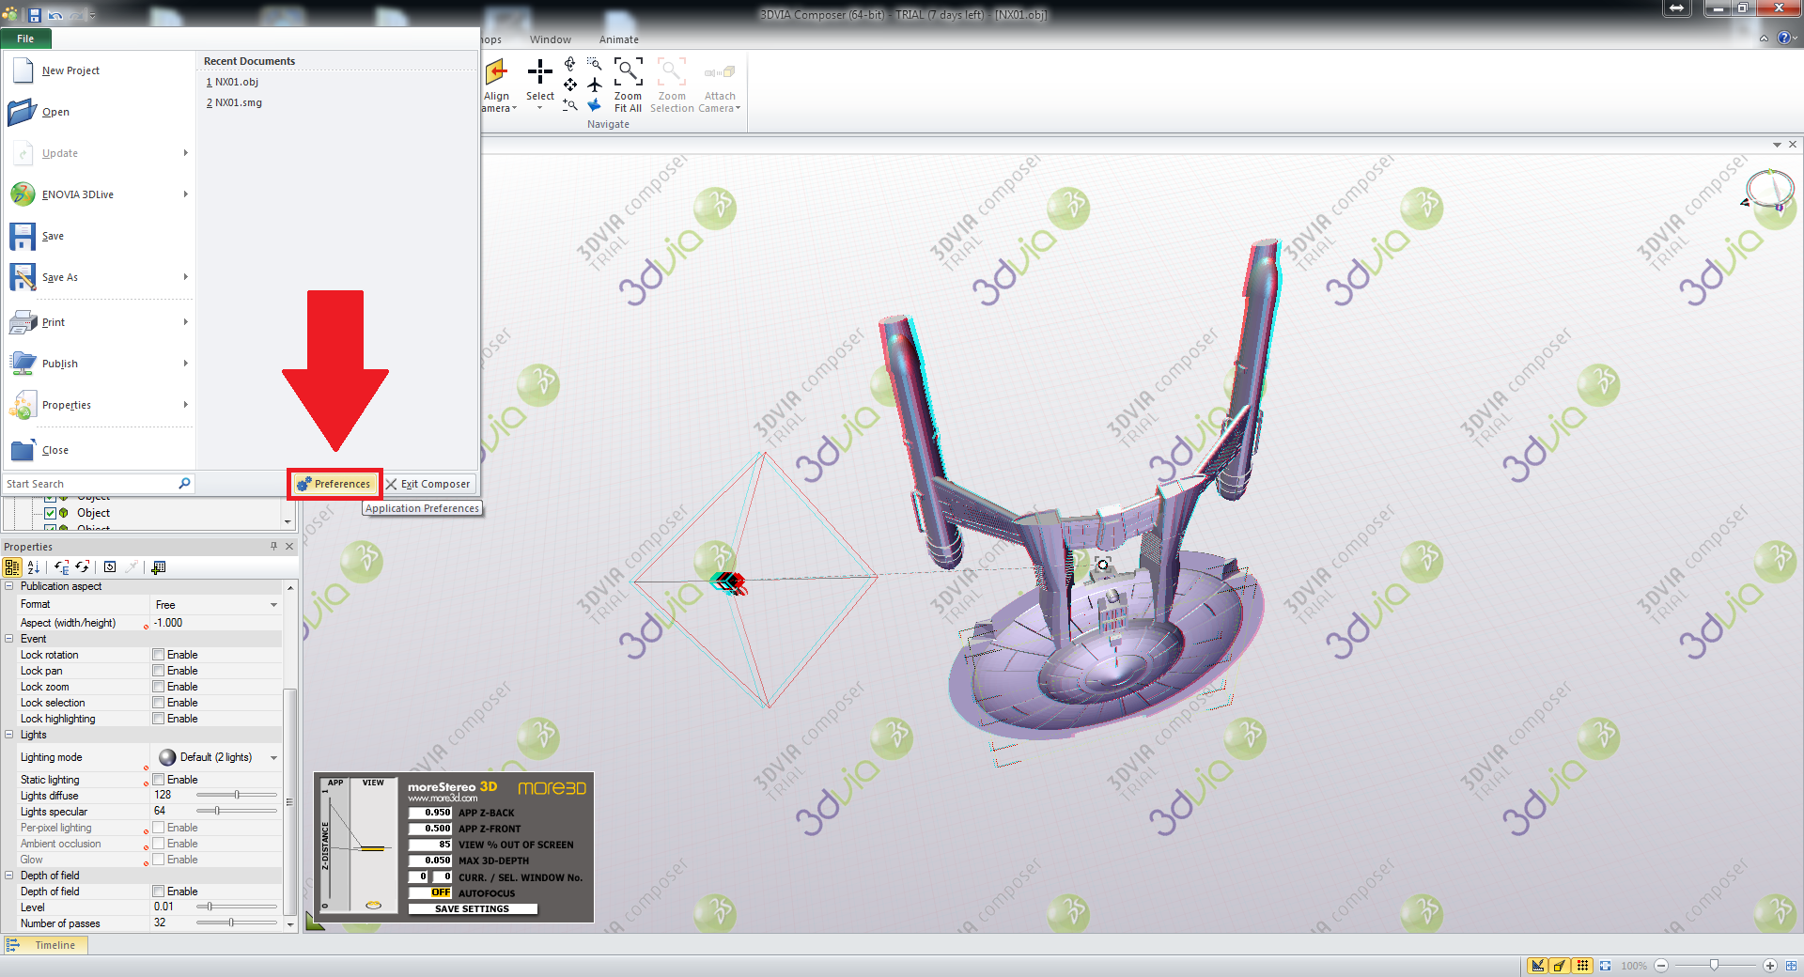
Task: Expand the Publish submenu arrow
Action: 185,364
